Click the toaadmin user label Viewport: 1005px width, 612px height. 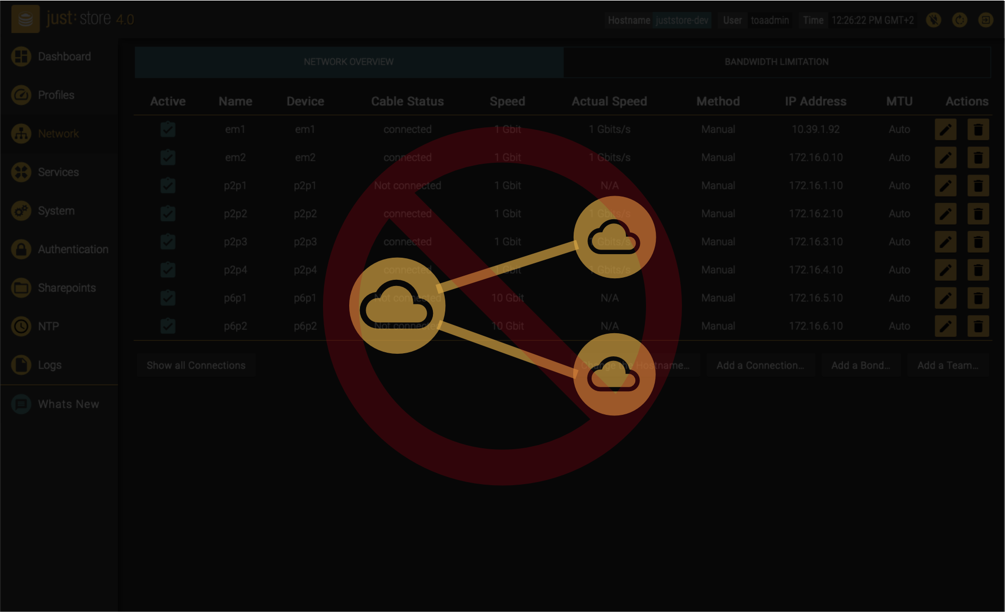pyautogui.click(x=770, y=21)
